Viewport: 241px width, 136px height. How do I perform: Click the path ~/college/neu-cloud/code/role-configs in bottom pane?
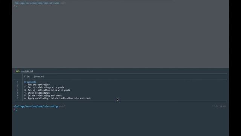(x=36, y=107)
